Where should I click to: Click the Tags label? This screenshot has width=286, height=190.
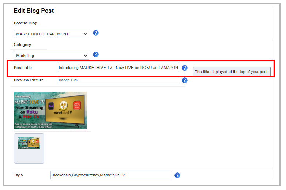pyautogui.click(x=18, y=175)
